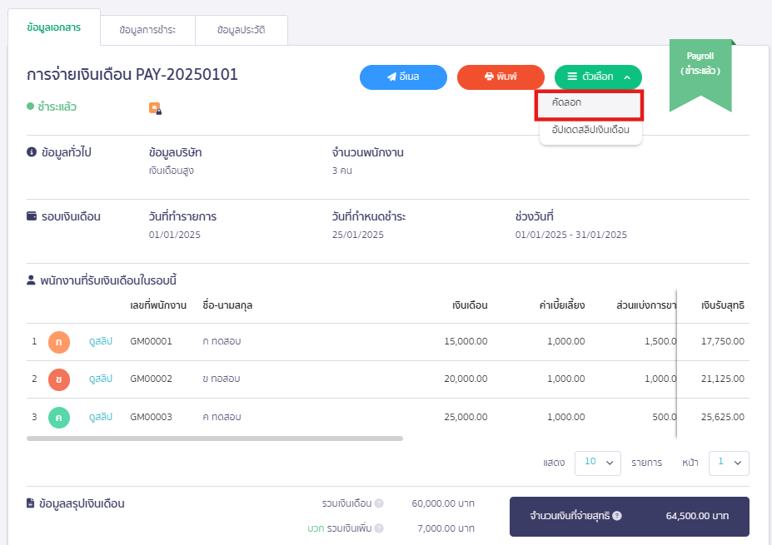772x545 pixels.
Task: Expand the rows-per-page dropdown showing 10
Action: pos(597,463)
